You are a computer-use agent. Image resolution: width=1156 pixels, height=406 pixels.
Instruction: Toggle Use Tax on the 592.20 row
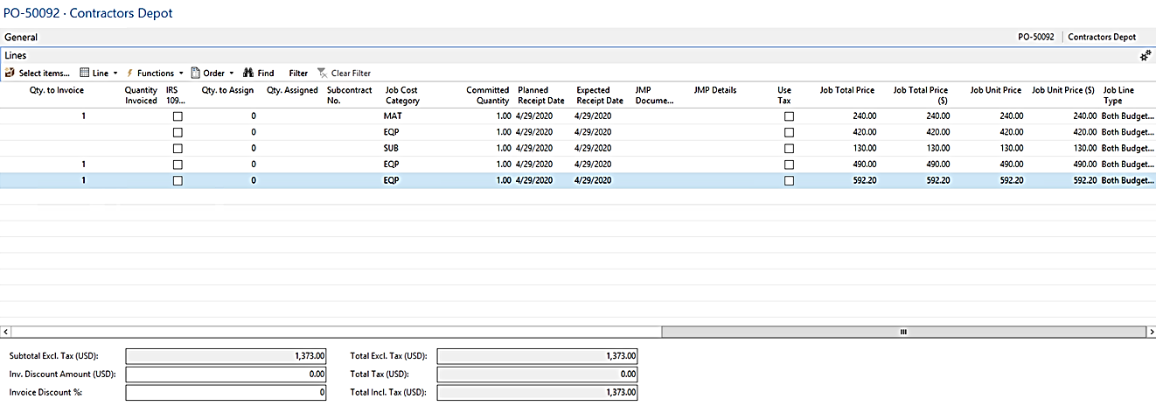click(x=789, y=181)
